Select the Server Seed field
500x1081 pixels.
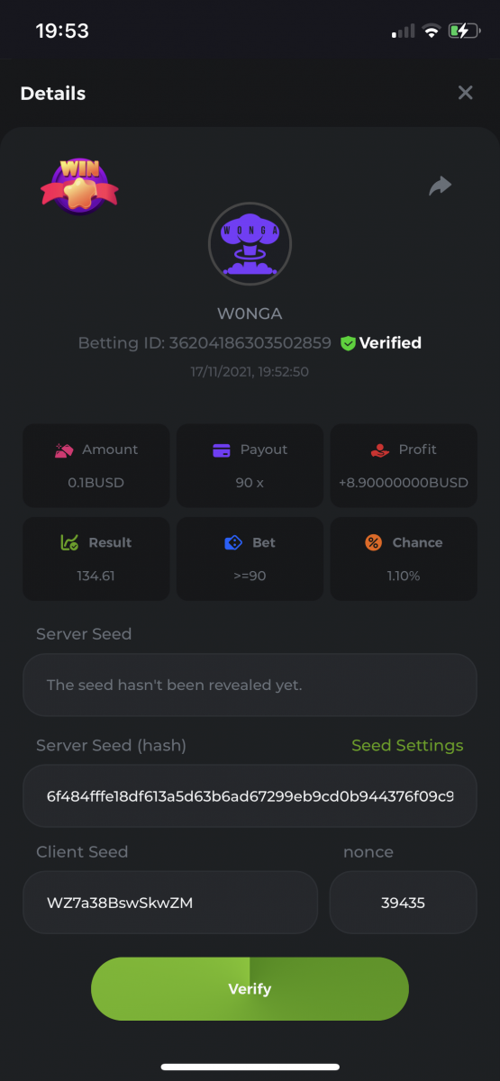250,685
